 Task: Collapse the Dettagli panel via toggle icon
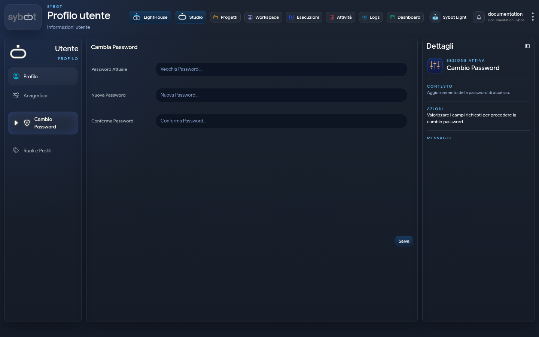pos(527,46)
